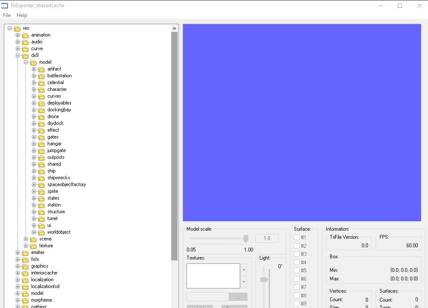Click the shipwrecks folder icon

pos(41,178)
